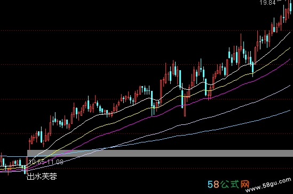Screen dimensions: 293x194
Task: Open the www.58gu.com watermark link
Action: click(268, 184)
